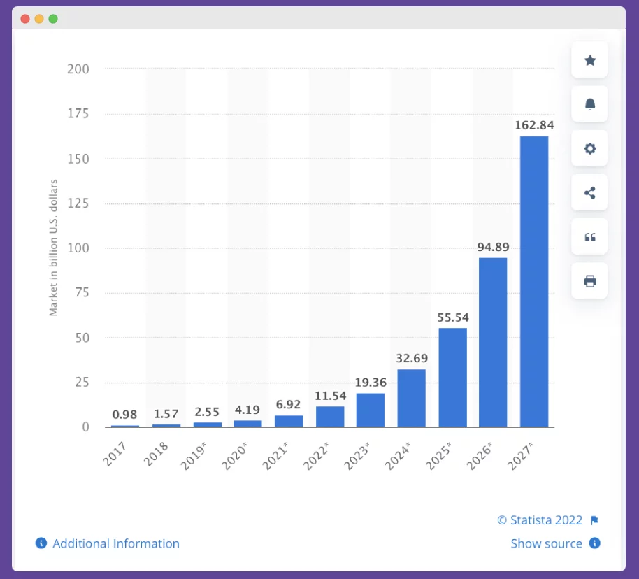Viewport: 639px width, 579px height.
Task: Click the 55.54 value above the 2025 bar
Action: pyautogui.click(x=451, y=317)
